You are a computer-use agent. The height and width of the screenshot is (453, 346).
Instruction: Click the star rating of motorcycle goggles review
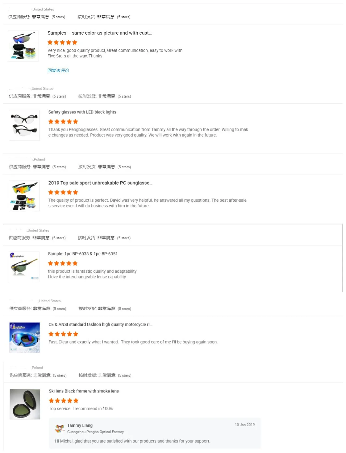(63, 334)
